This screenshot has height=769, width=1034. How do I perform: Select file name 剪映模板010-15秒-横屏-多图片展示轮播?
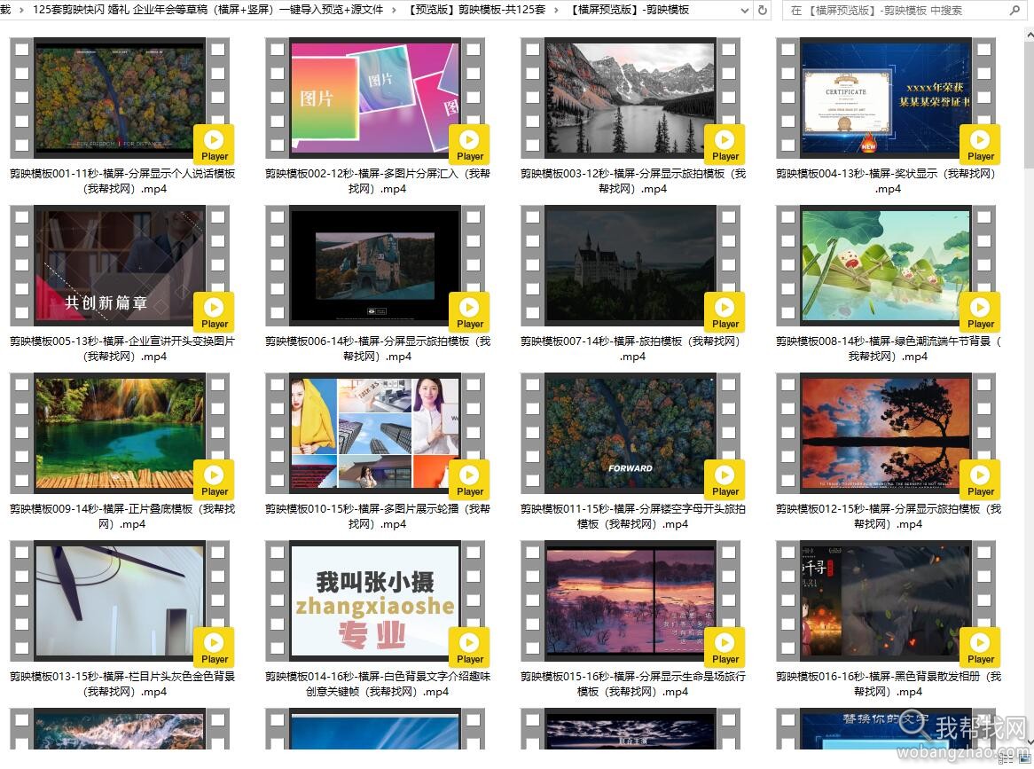pyautogui.click(x=378, y=516)
